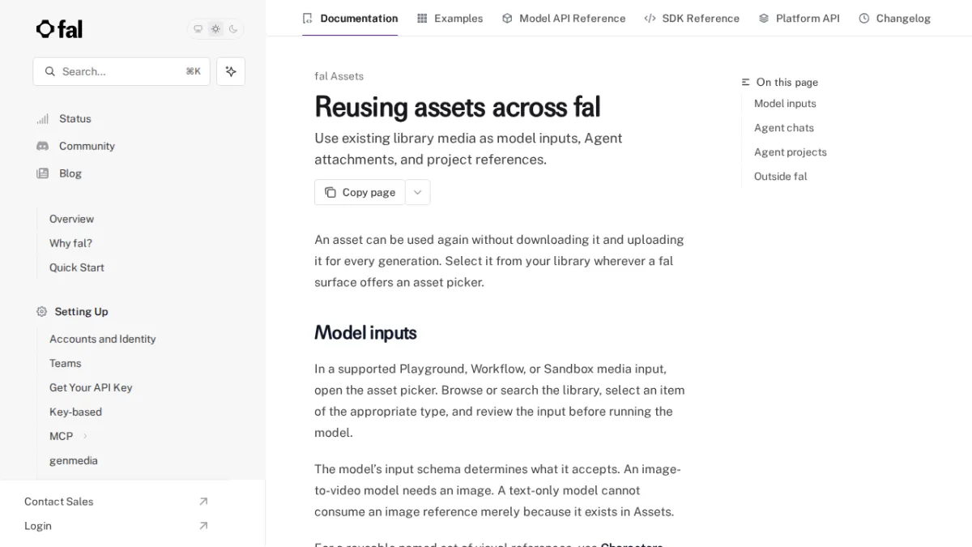Open MCP sidebar item

[x=62, y=437]
